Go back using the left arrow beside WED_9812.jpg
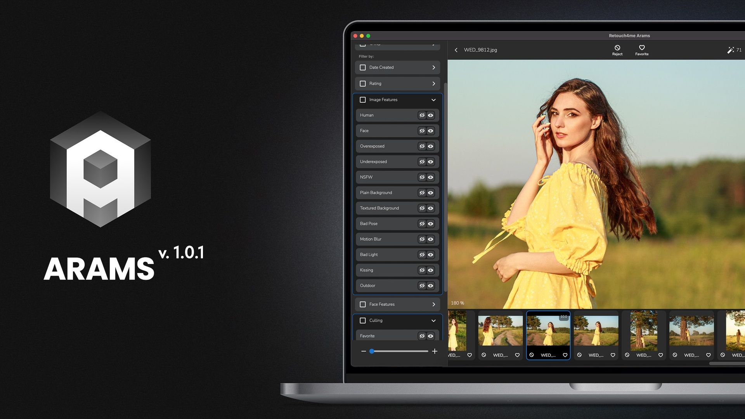The height and width of the screenshot is (419, 745). pos(456,50)
